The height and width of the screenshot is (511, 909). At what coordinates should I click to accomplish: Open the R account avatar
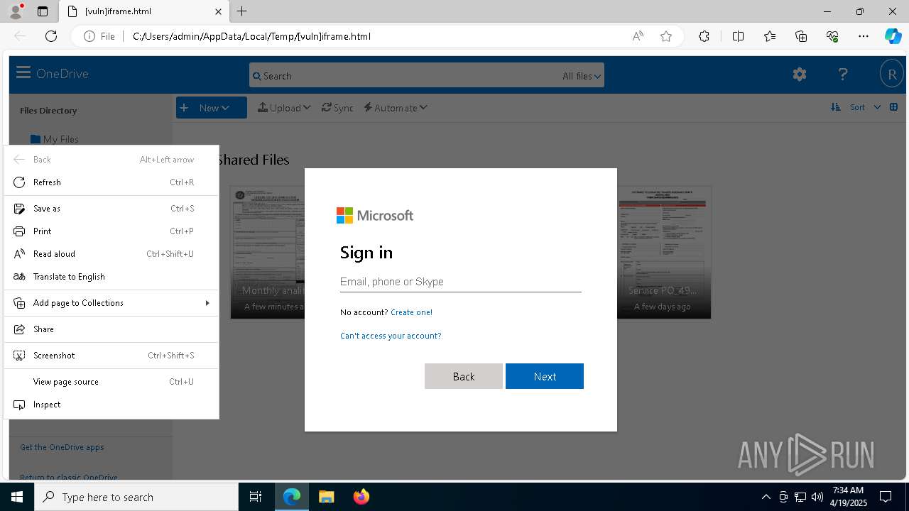tap(892, 74)
